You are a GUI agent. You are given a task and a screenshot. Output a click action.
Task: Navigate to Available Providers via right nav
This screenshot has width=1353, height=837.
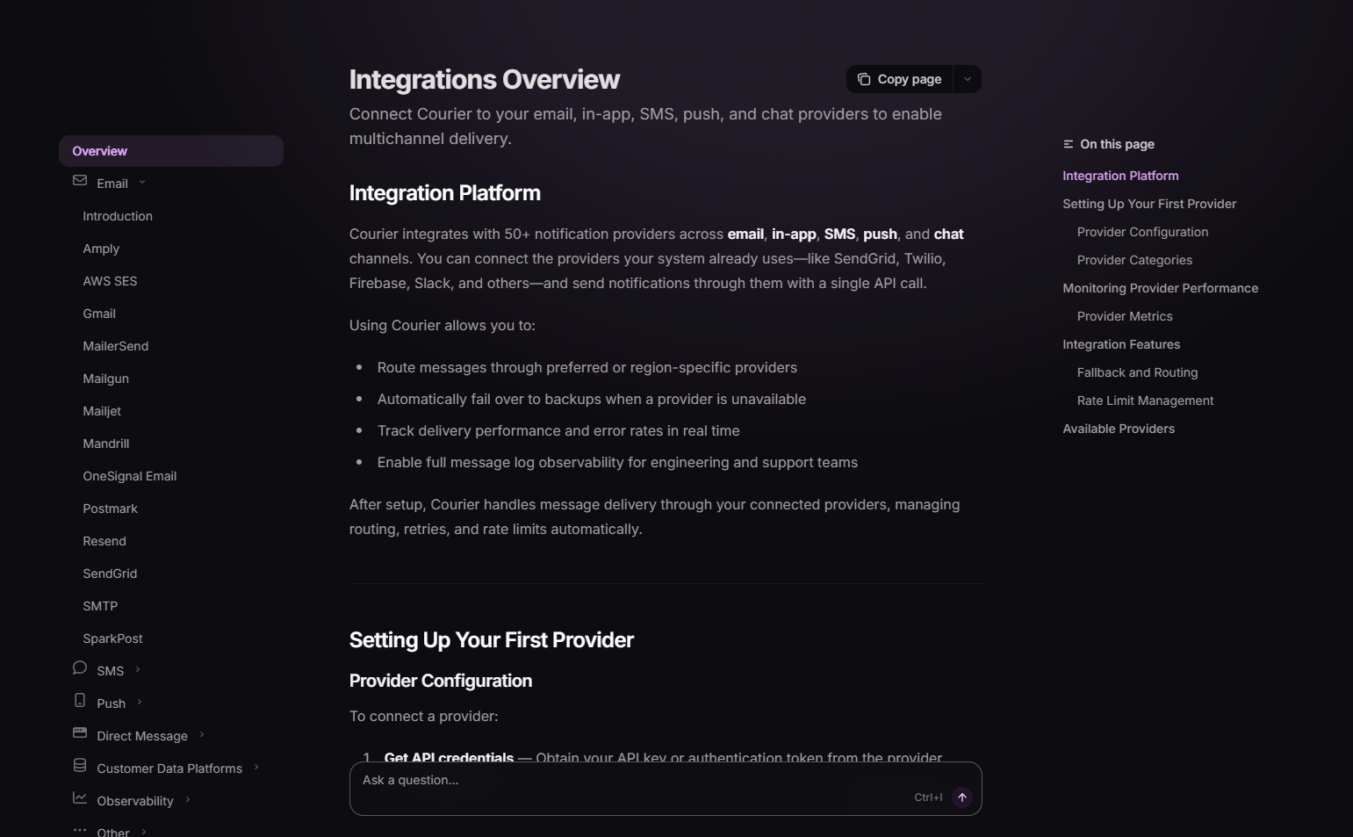[x=1119, y=429]
